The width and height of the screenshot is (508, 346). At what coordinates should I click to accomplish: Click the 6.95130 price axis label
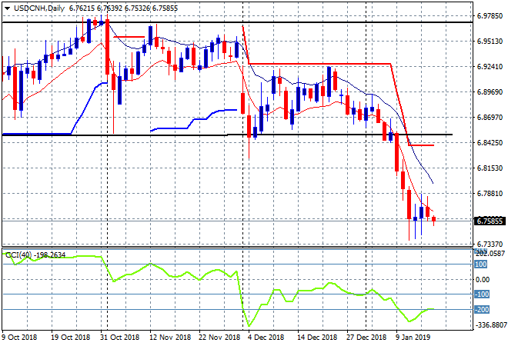(x=490, y=41)
